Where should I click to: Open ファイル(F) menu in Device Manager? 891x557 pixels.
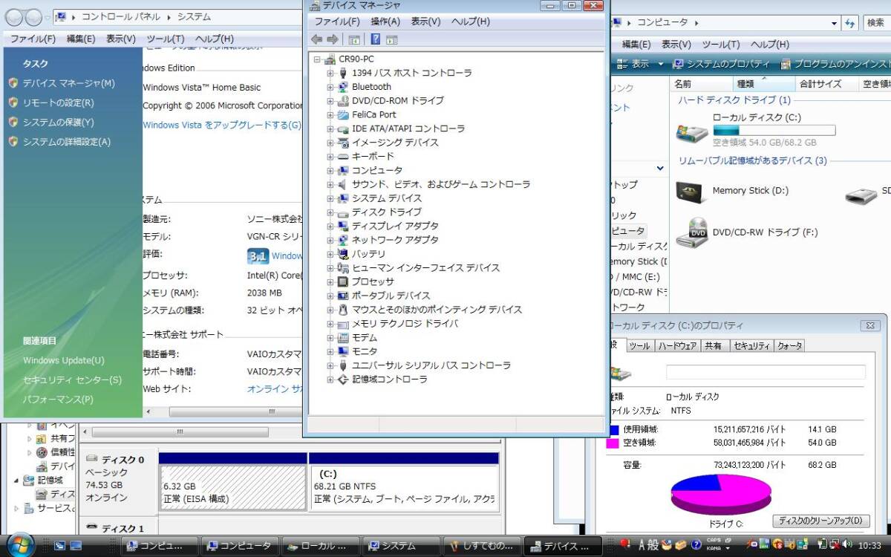(337, 22)
